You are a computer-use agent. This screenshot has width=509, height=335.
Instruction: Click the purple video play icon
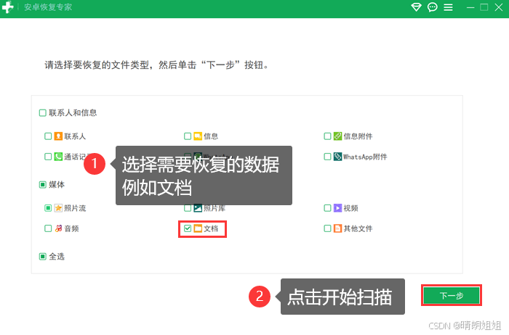click(x=337, y=208)
